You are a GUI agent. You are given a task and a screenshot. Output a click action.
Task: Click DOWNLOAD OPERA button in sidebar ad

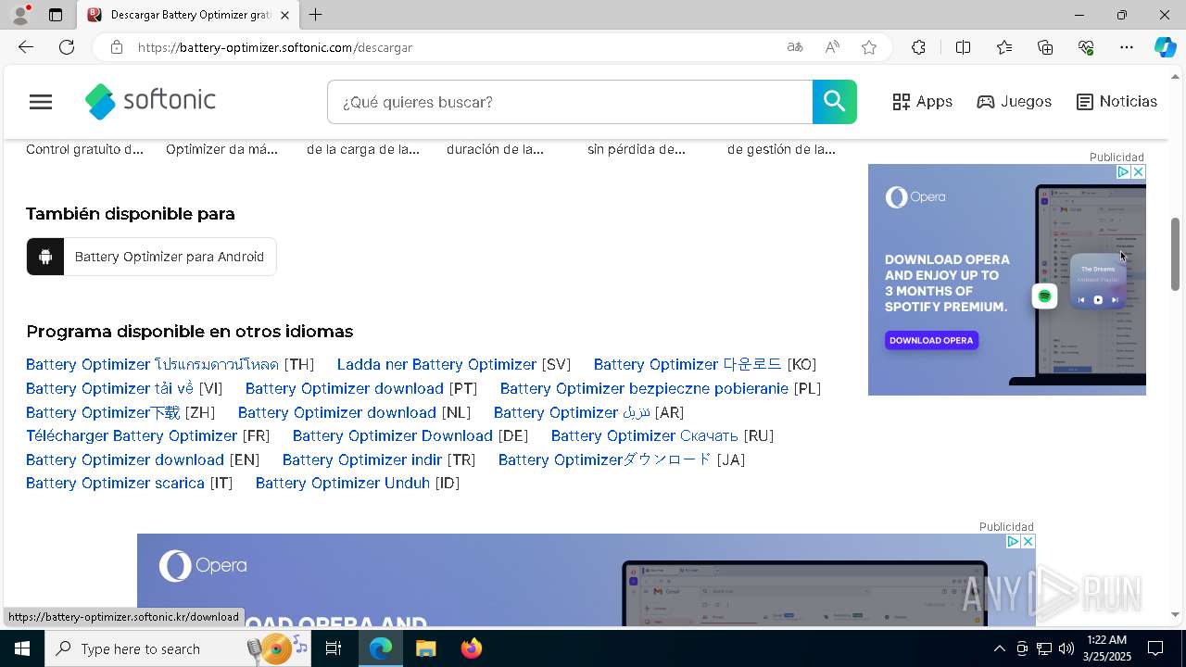(x=931, y=341)
